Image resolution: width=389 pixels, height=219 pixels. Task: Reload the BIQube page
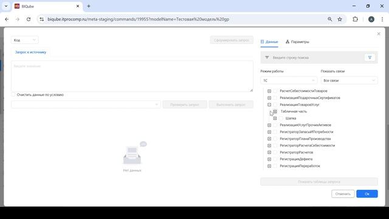29,19
